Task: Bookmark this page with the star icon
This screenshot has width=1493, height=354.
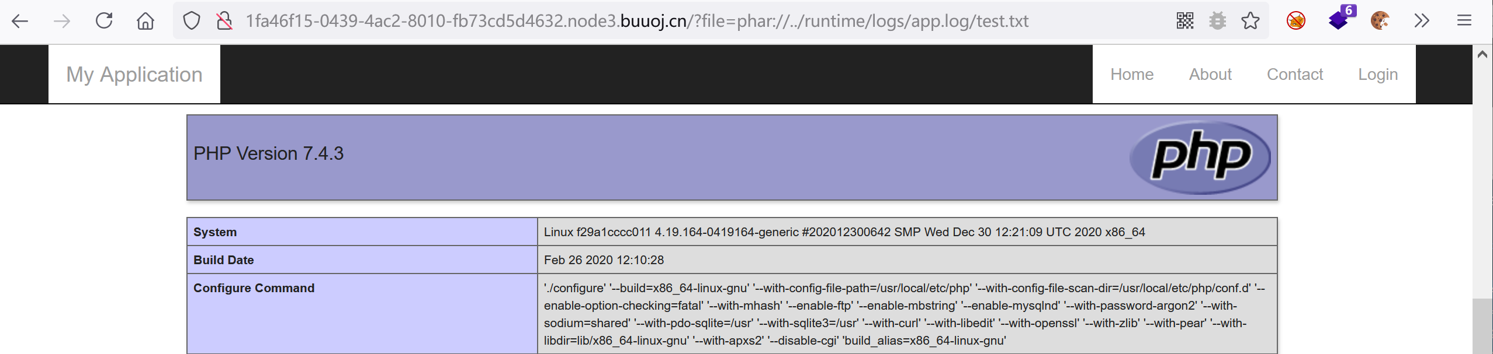Action: click(1250, 21)
